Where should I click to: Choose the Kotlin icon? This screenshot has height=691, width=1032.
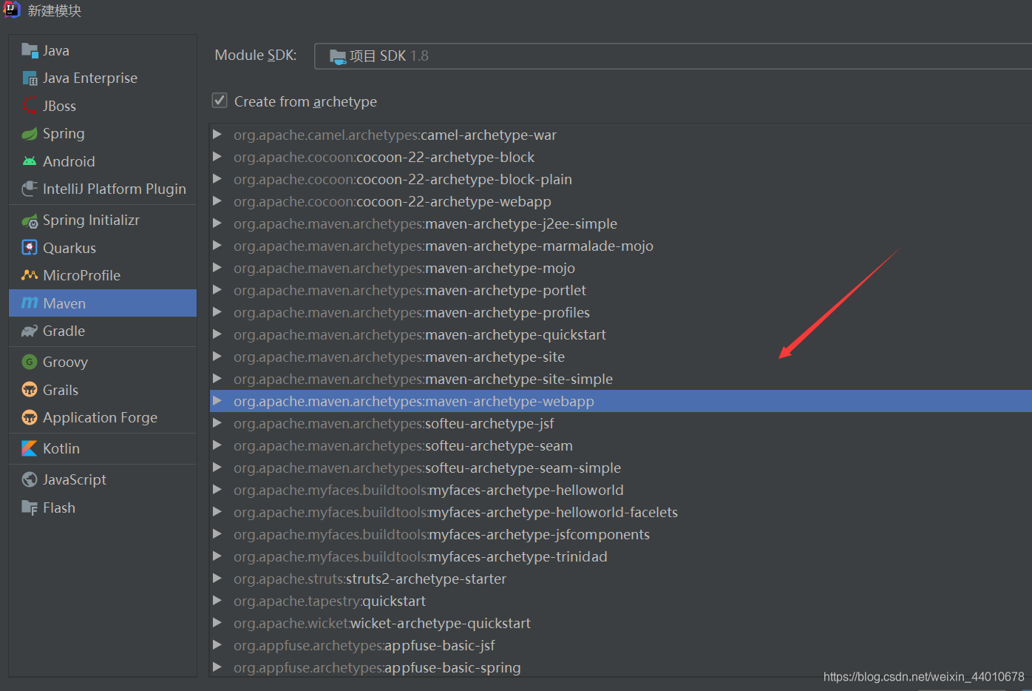click(x=30, y=448)
